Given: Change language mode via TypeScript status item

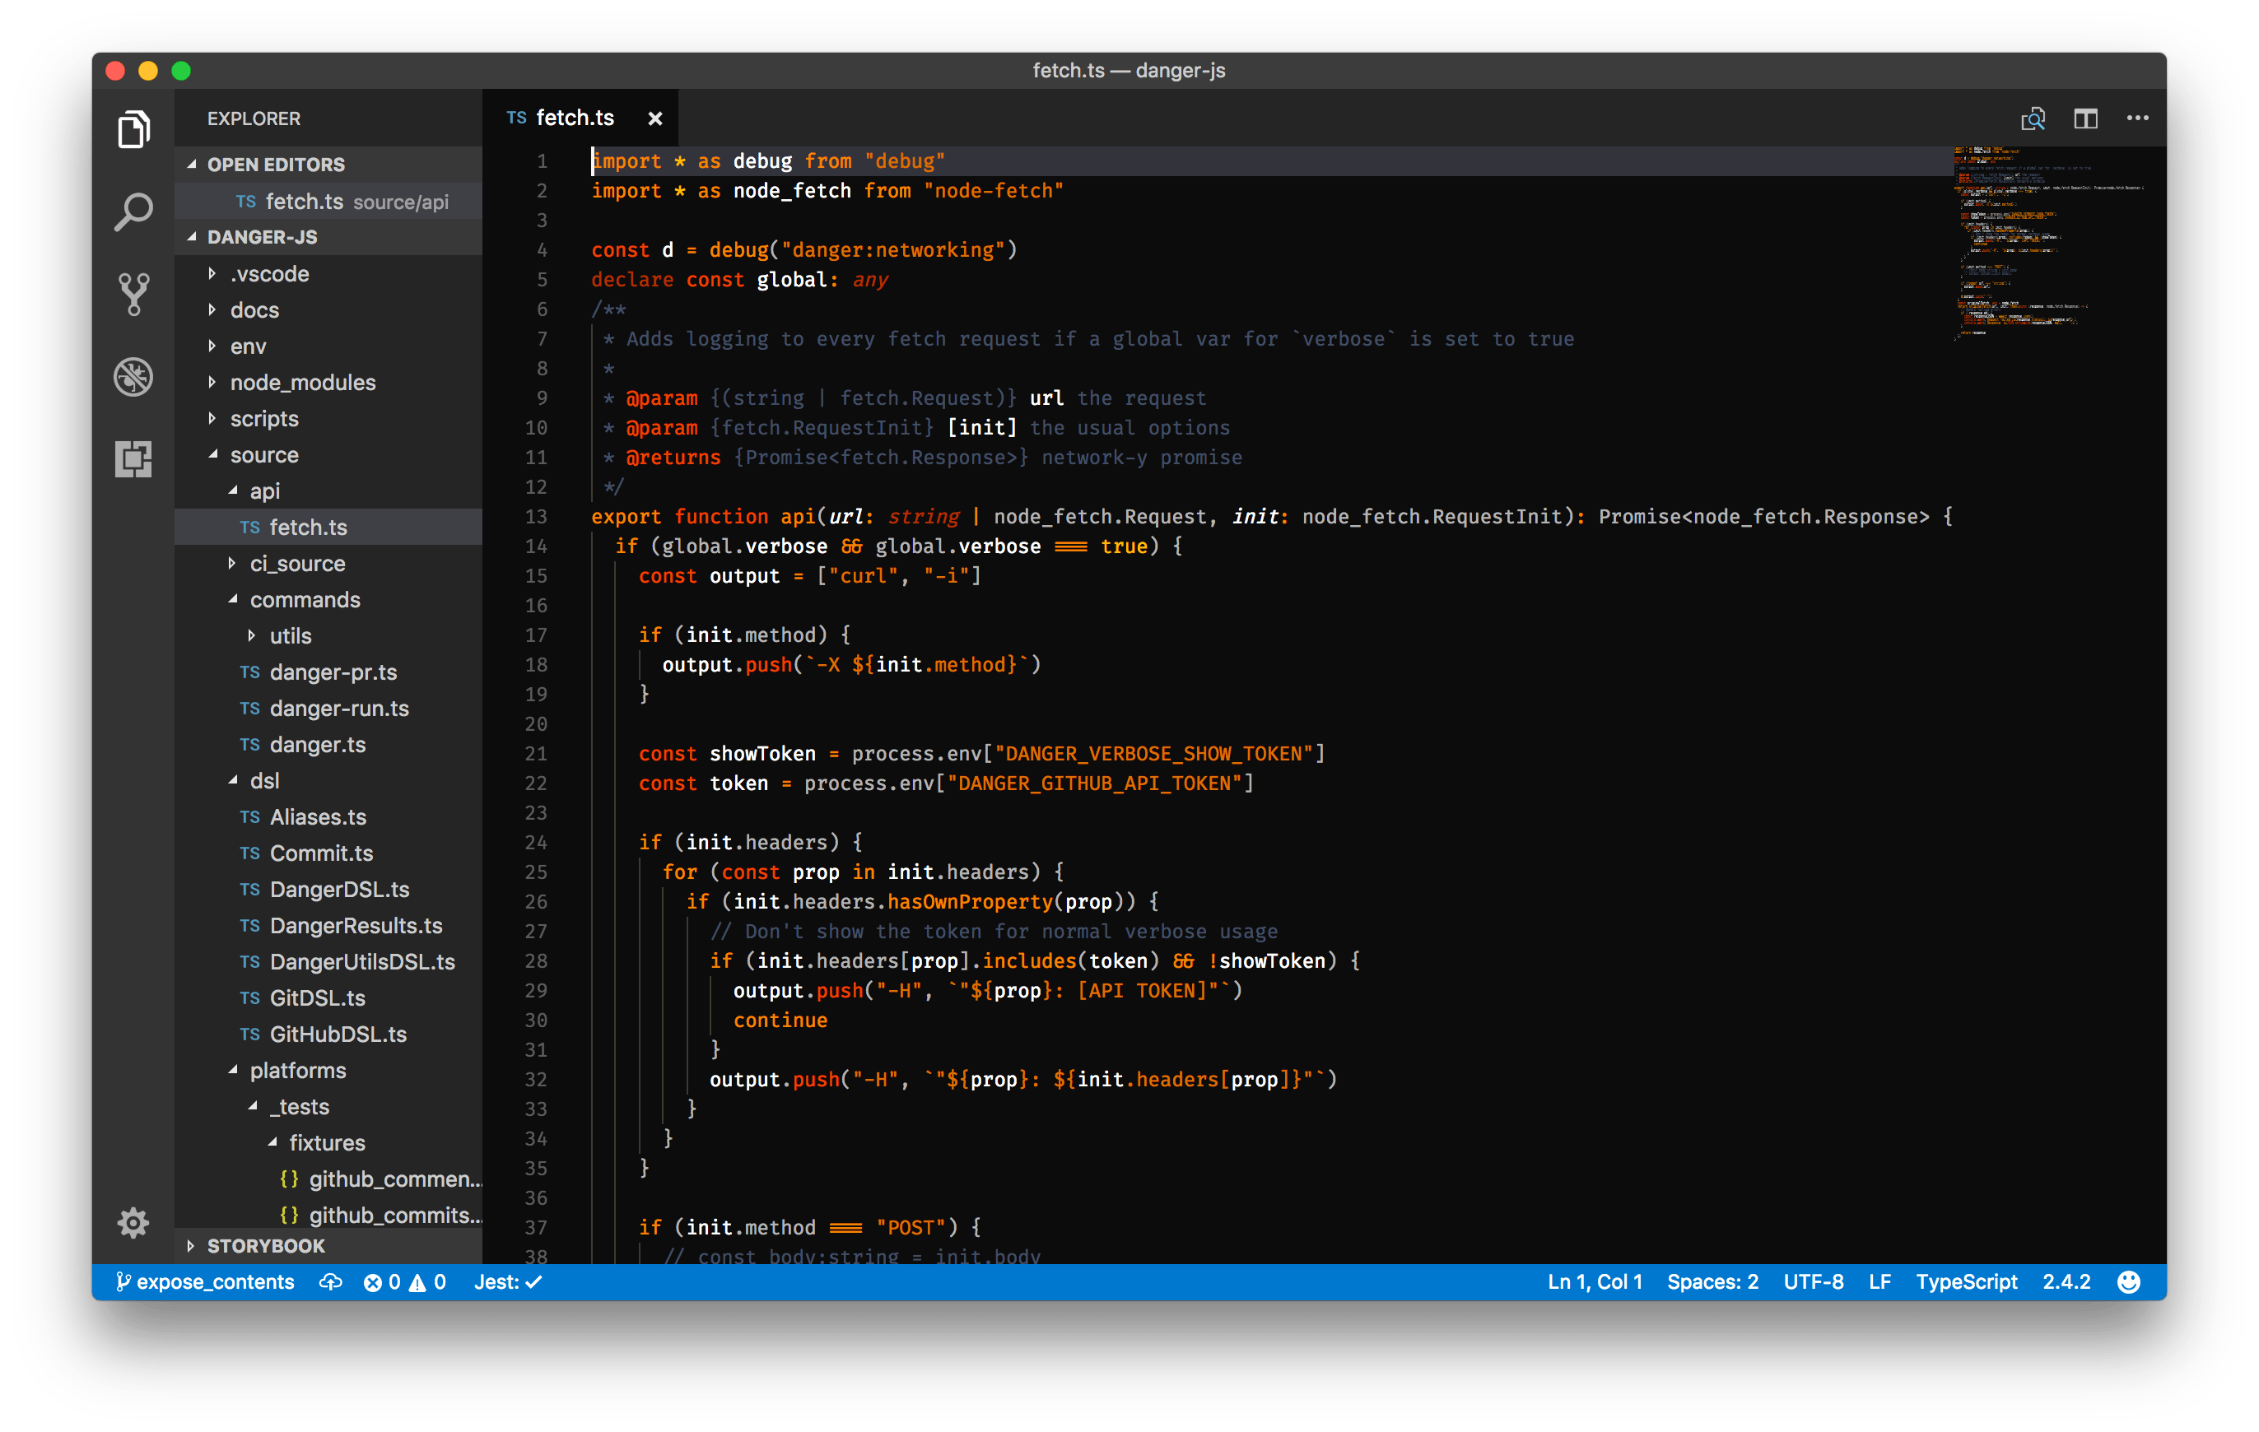Looking at the screenshot, I should click(x=1966, y=1282).
